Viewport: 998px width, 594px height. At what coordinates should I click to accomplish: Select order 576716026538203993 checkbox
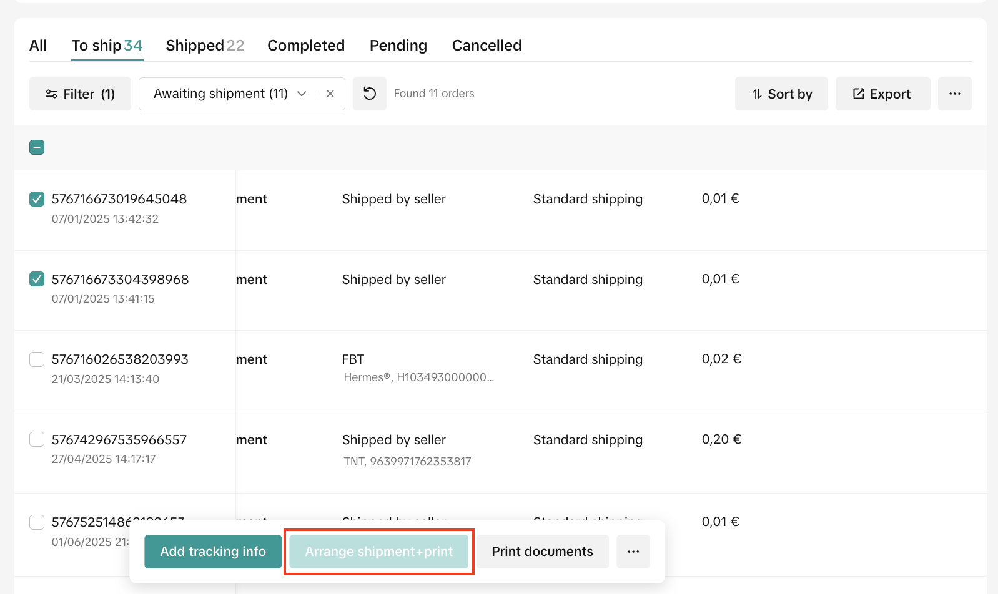click(37, 359)
